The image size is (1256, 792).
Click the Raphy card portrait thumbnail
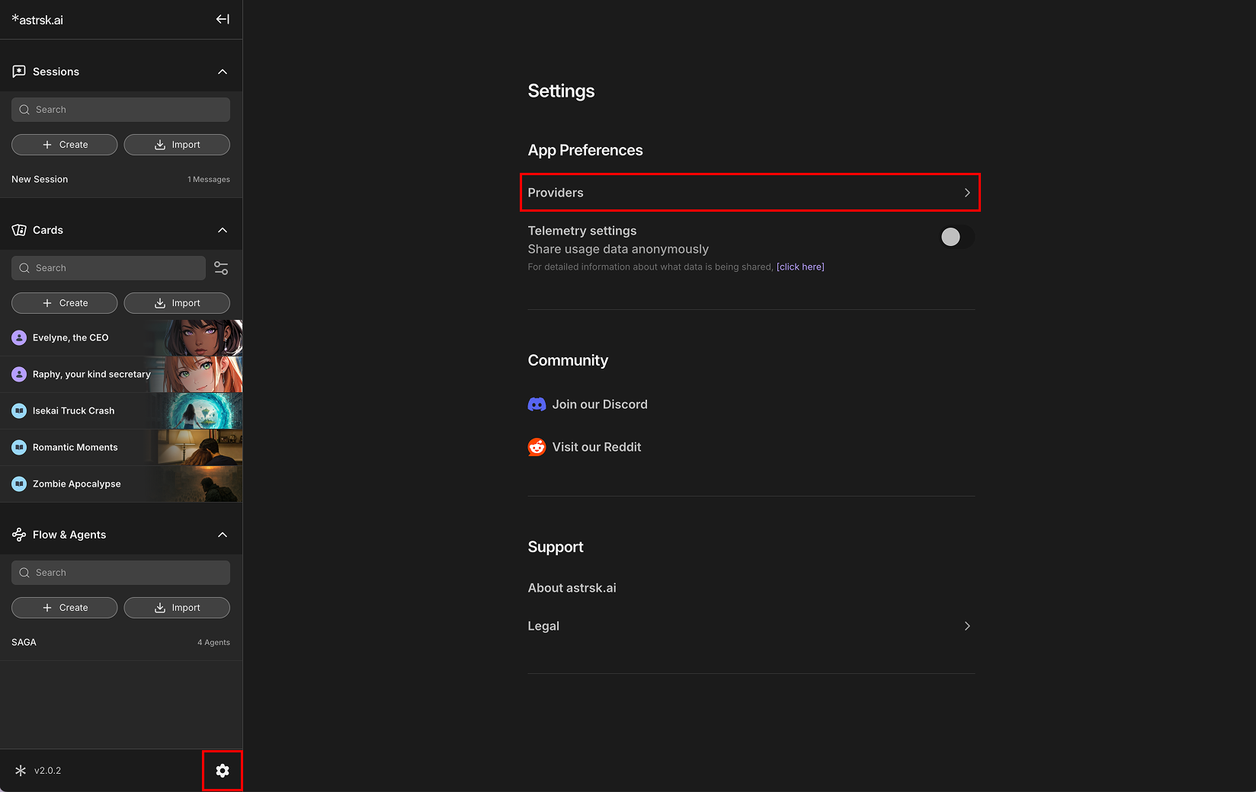point(201,374)
